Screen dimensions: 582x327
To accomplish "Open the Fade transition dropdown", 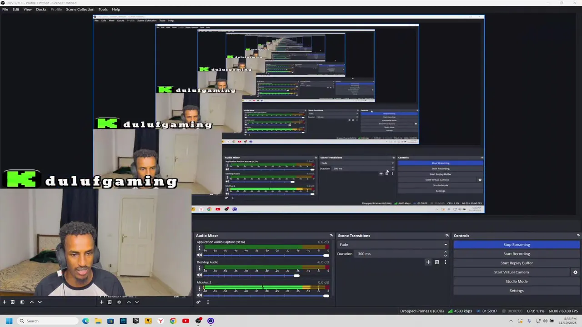I will tap(393, 245).
